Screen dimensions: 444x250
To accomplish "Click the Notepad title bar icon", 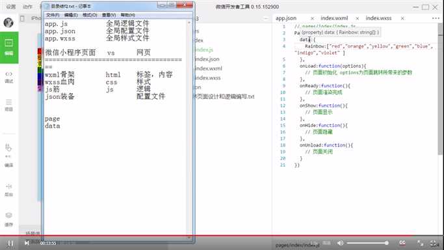I will click(47, 6).
